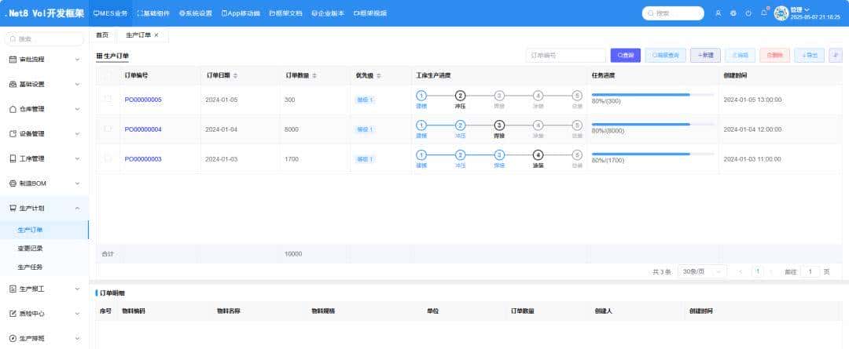Sort by 订单日期 column arrows
849x349 pixels.
click(x=236, y=75)
